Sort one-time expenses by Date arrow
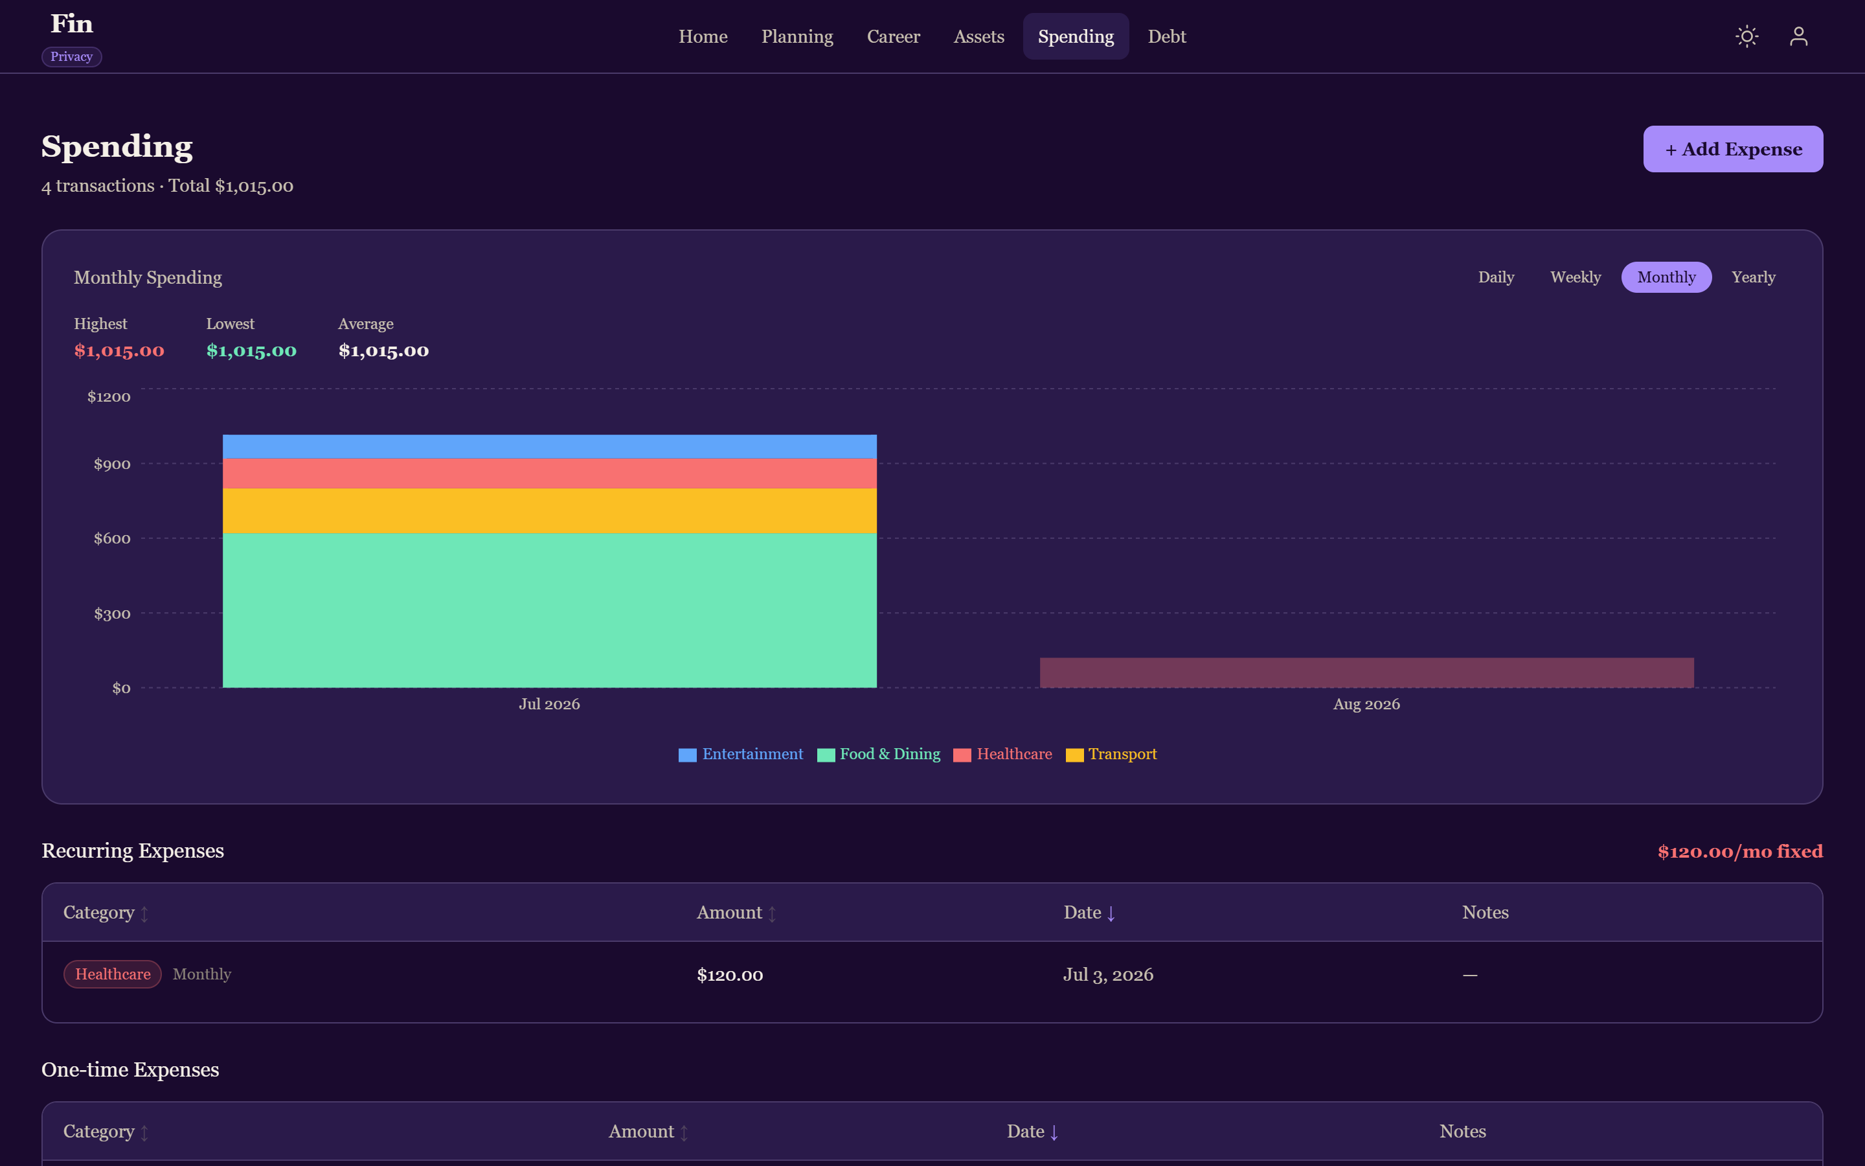This screenshot has height=1166, width=1865. pyautogui.click(x=1054, y=1132)
